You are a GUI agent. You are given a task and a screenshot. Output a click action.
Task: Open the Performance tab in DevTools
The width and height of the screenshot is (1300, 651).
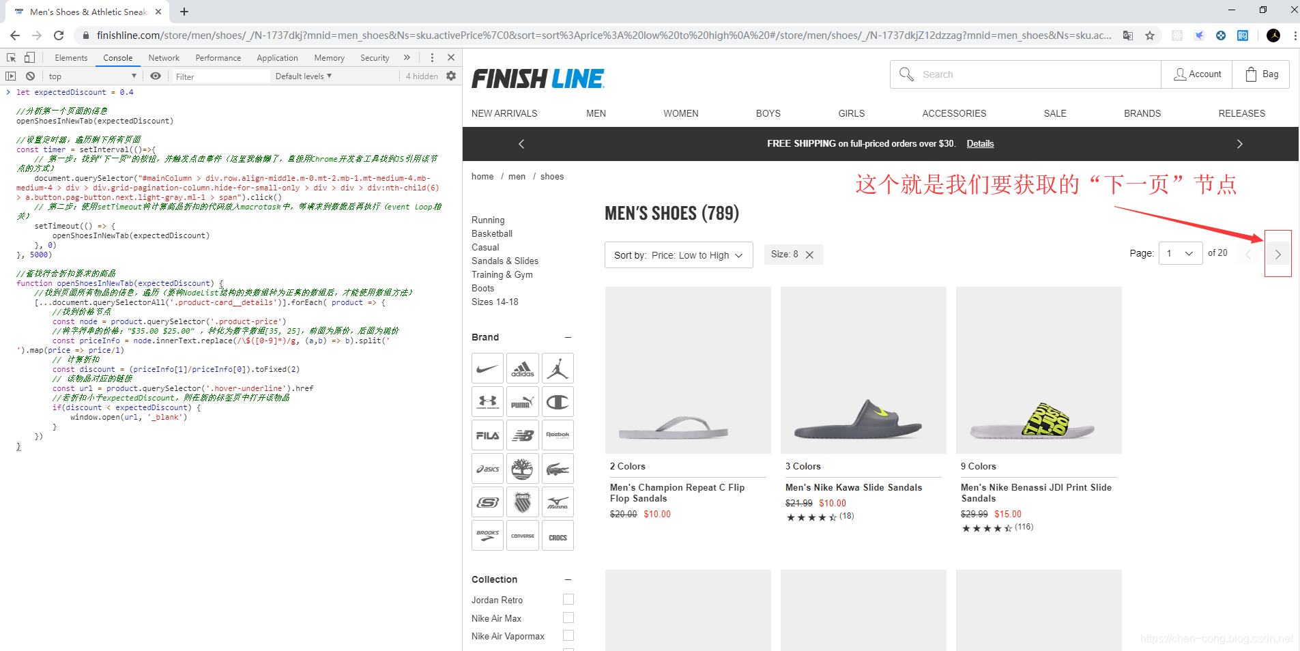click(x=218, y=58)
